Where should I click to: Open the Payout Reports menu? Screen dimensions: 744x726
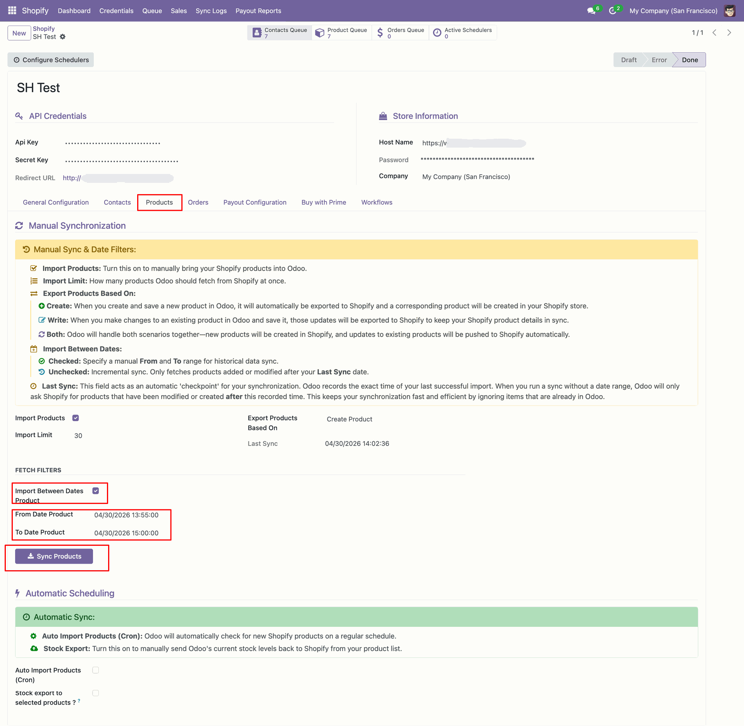coord(258,11)
